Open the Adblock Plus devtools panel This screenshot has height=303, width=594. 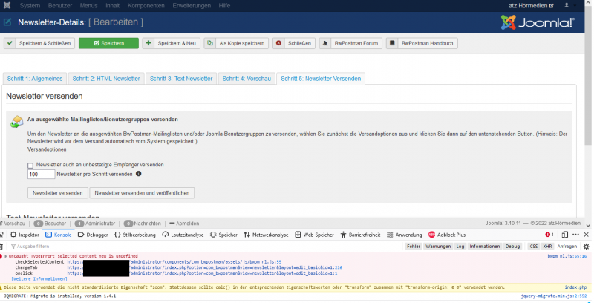[x=452, y=235]
